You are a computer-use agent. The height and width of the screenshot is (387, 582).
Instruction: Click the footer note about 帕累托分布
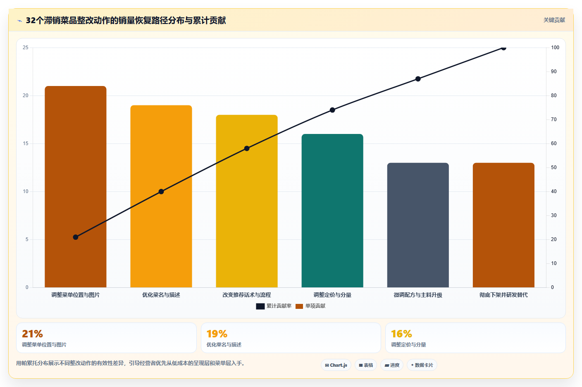coord(131,363)
